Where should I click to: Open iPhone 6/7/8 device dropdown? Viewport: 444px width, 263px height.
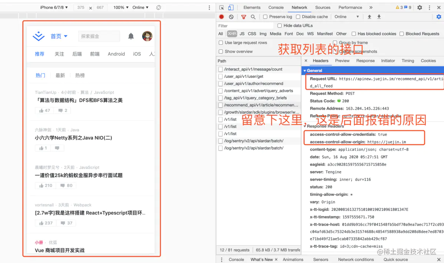[x=54, y=7]
